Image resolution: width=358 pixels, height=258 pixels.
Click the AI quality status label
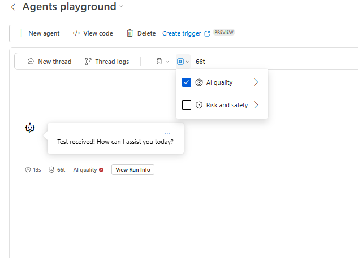point(85,170)
